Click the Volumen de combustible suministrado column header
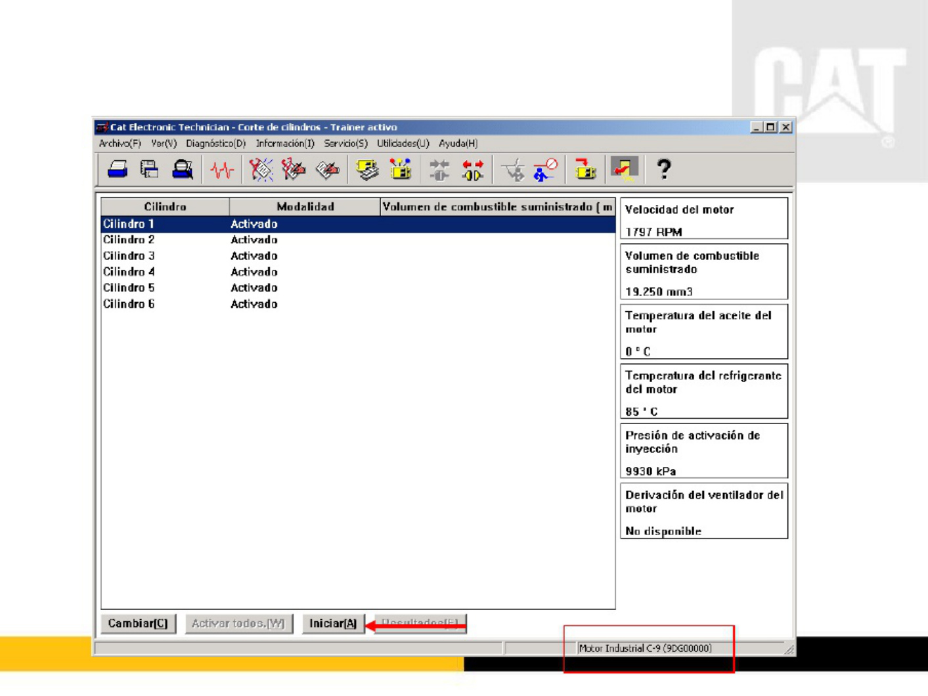Image resolution: width=928 pixels, height=696 pixels. tap(498, 207)
